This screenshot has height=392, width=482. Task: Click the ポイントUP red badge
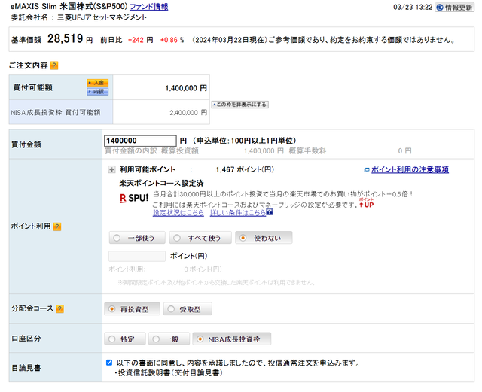pyautogui.click(x=367, y=203)
